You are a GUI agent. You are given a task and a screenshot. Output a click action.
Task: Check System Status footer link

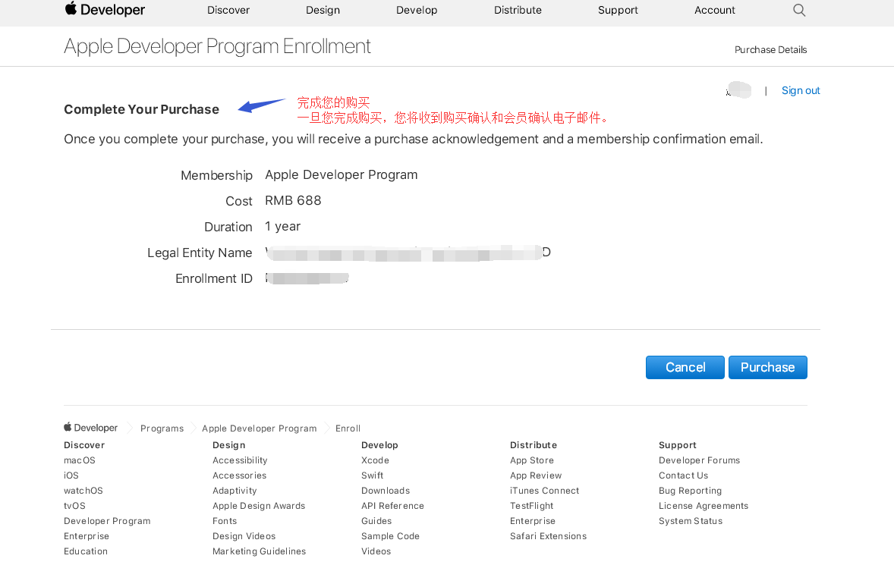pyautogui.click(x=690, y=521)
